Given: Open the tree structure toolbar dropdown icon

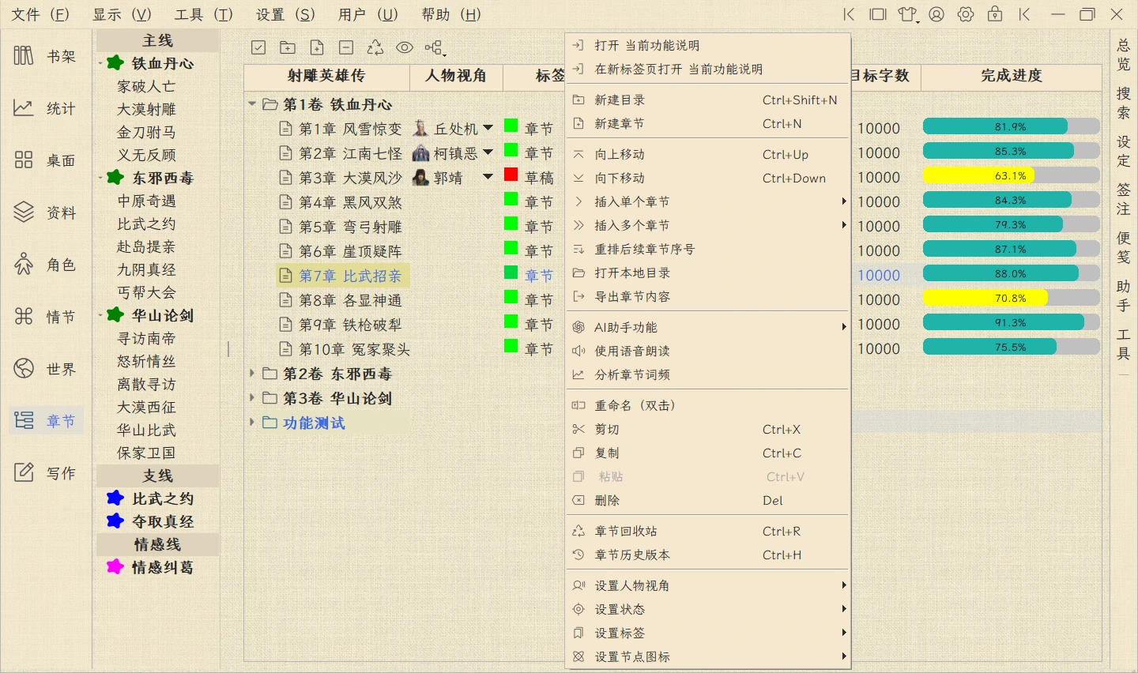Looking at the screenshot, I should (435, 48).
